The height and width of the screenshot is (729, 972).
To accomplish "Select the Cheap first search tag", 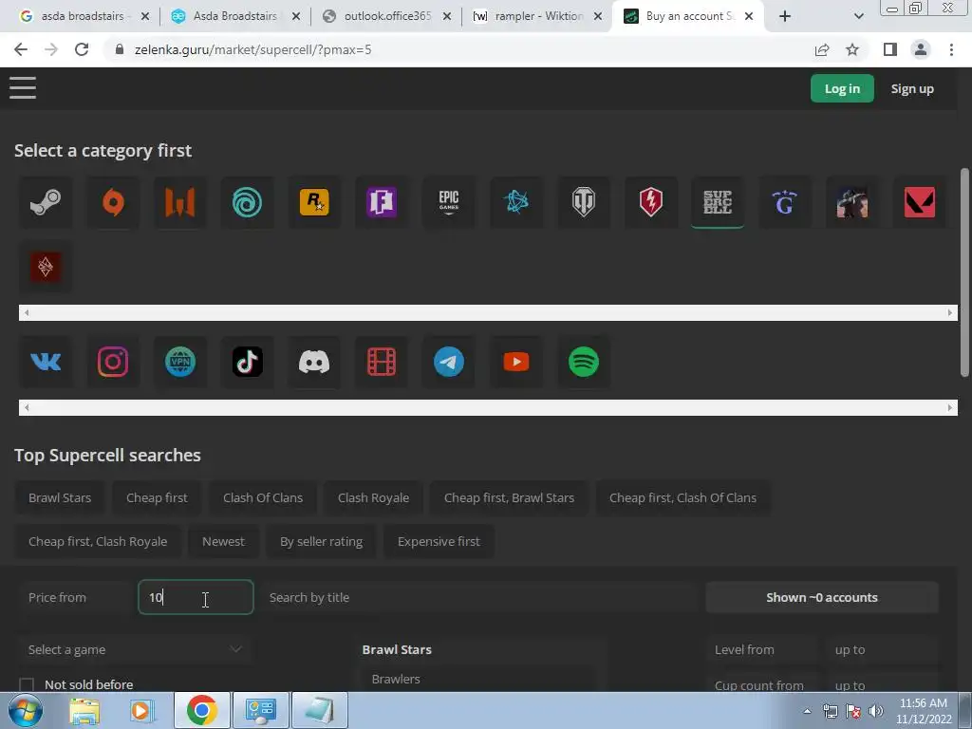I will click(x=157, y=497).
